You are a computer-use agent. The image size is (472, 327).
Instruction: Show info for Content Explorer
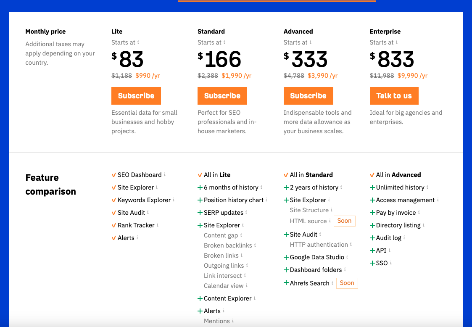[255, 298]
